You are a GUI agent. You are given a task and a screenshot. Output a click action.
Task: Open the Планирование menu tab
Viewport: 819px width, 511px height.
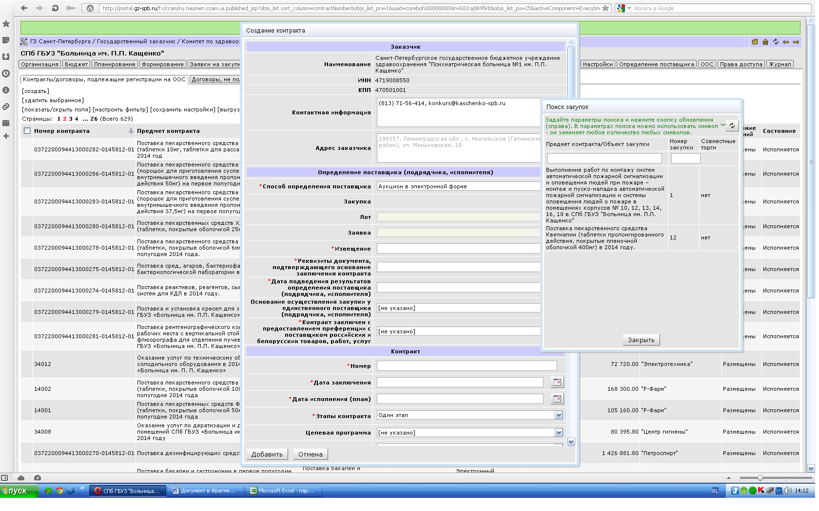coord(115,64)
